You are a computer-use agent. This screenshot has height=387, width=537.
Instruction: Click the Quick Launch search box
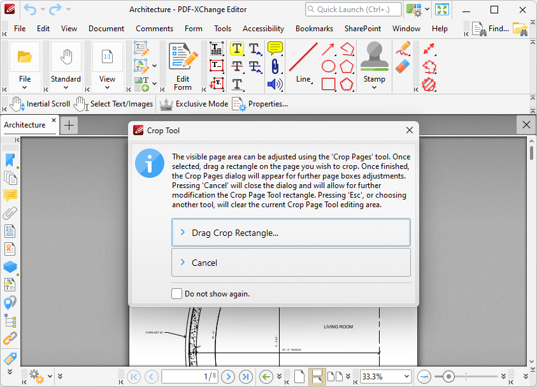tap(354, 10)
